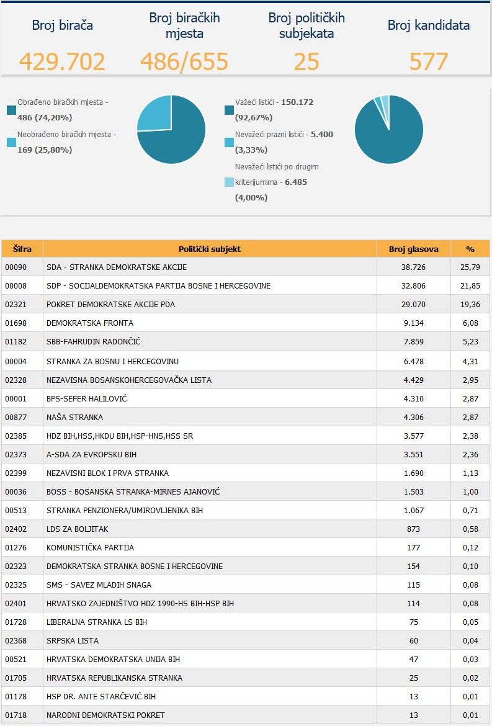This screenshot has width=492, height=726.
Task: Click the SBB-Fahrudin Radončić party name
Action: point(94,342)
